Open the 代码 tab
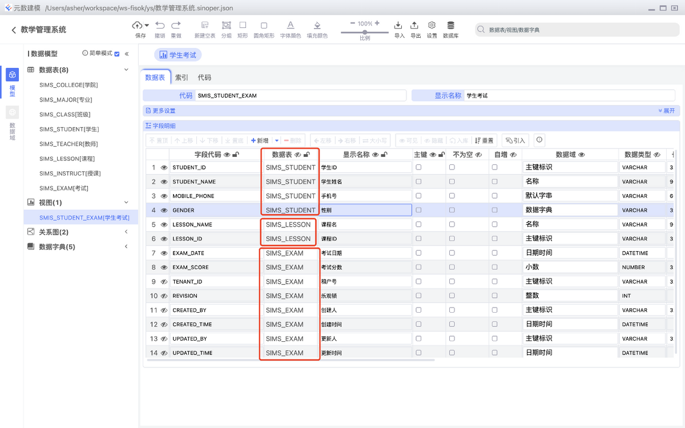 click(204, 78)
